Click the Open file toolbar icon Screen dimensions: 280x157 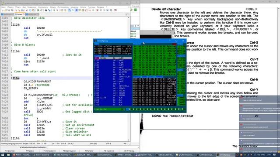(x=6, y=10)
